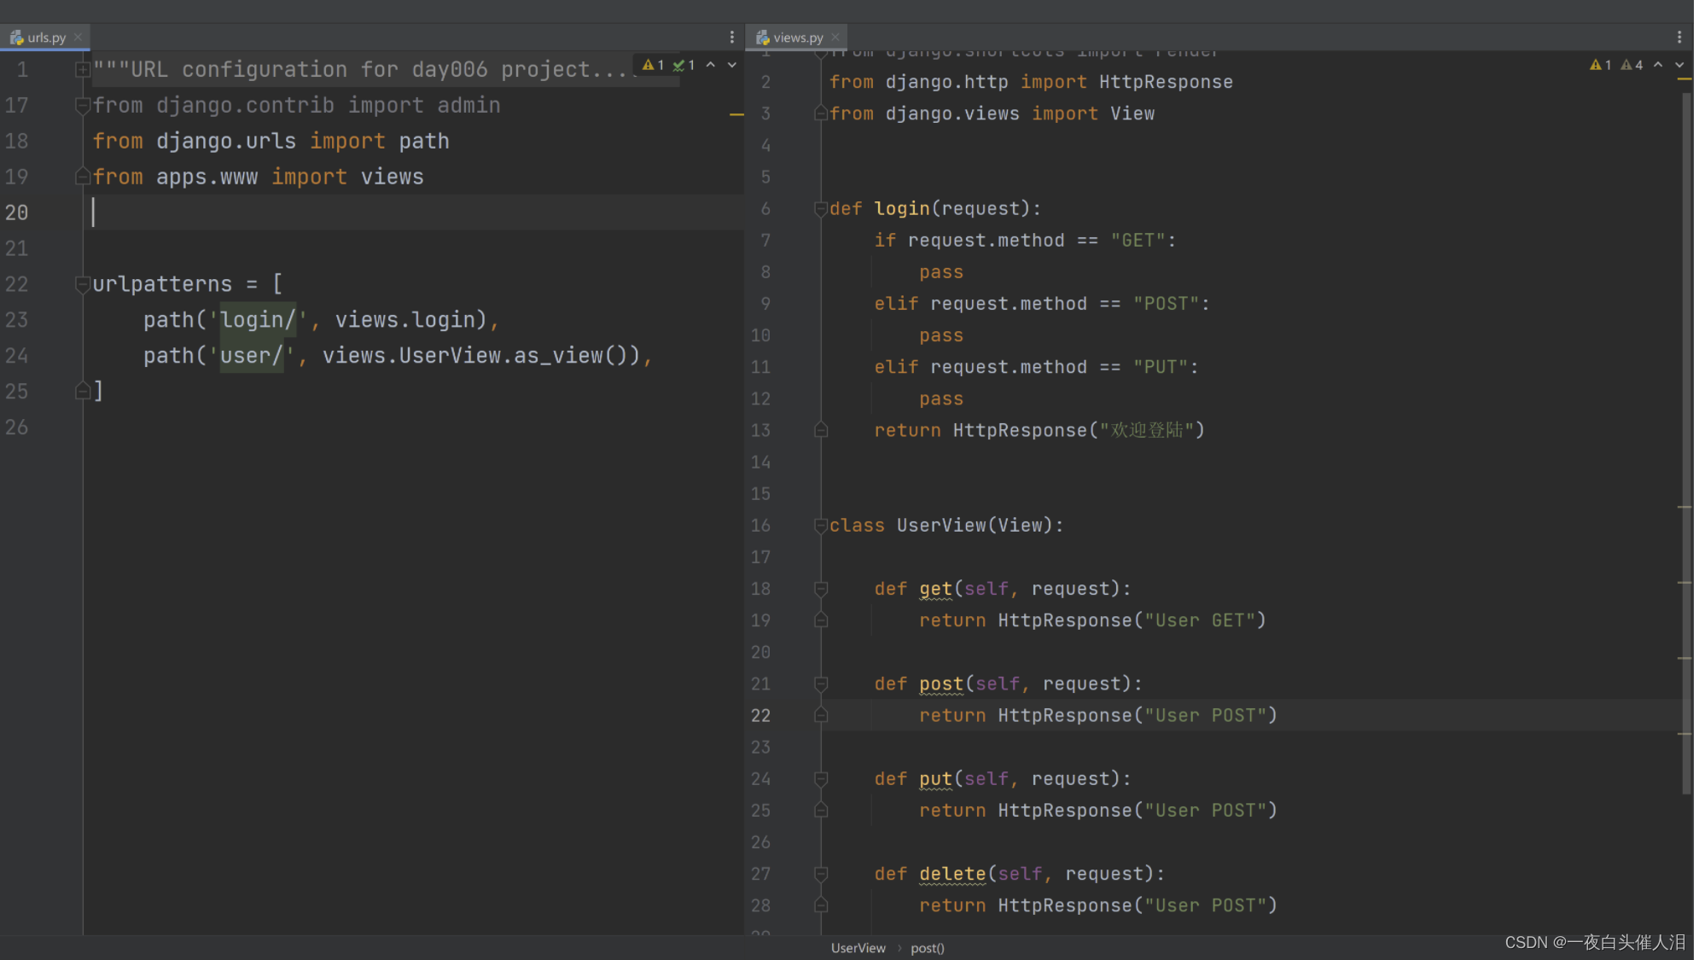The image size is (1699, 960).
Task: Click 'from django.contrib import admin' line
Action: point(296,105)
